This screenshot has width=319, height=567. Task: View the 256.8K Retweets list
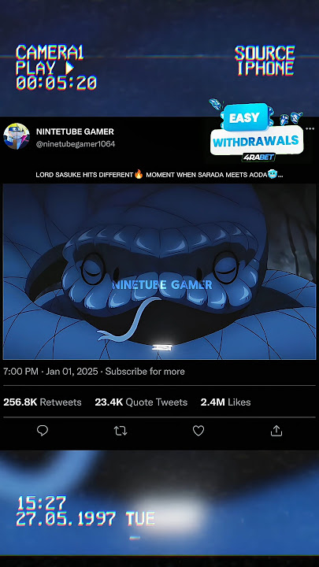[x=43, y=402]
